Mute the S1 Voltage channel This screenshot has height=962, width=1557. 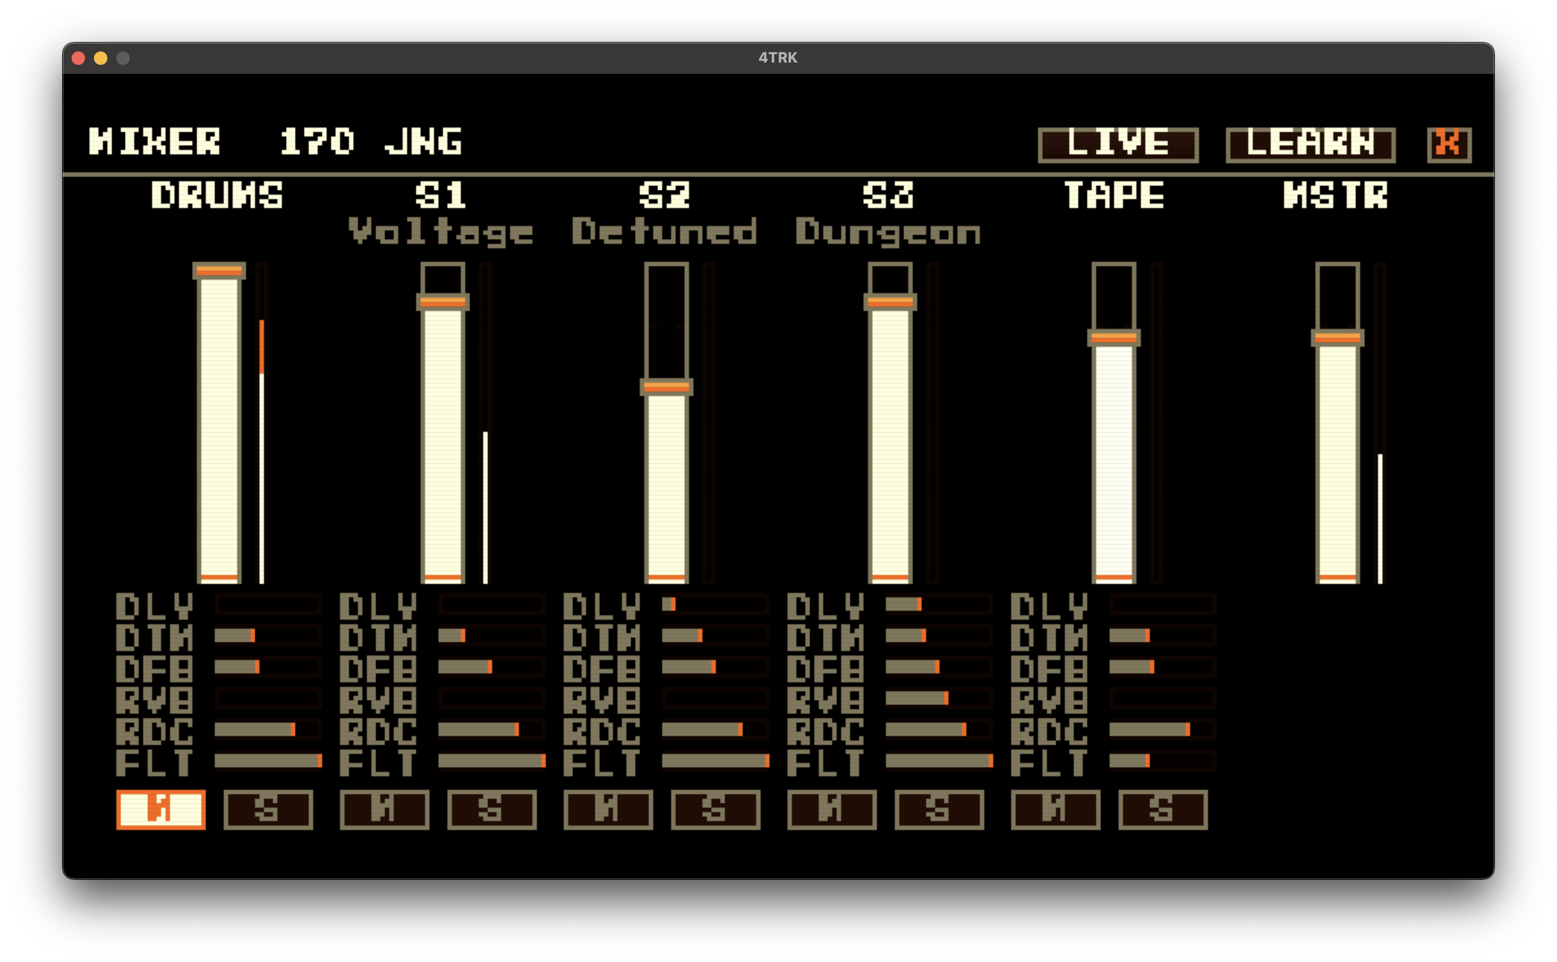(x=384, y=809)
